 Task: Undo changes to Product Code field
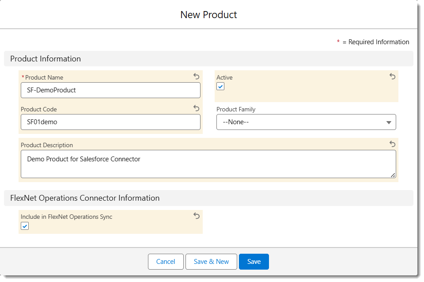(x=197, y=108)
